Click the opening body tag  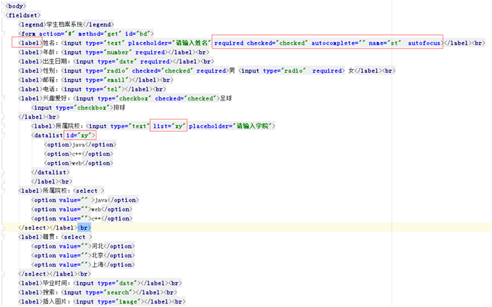tap(16, 6)
